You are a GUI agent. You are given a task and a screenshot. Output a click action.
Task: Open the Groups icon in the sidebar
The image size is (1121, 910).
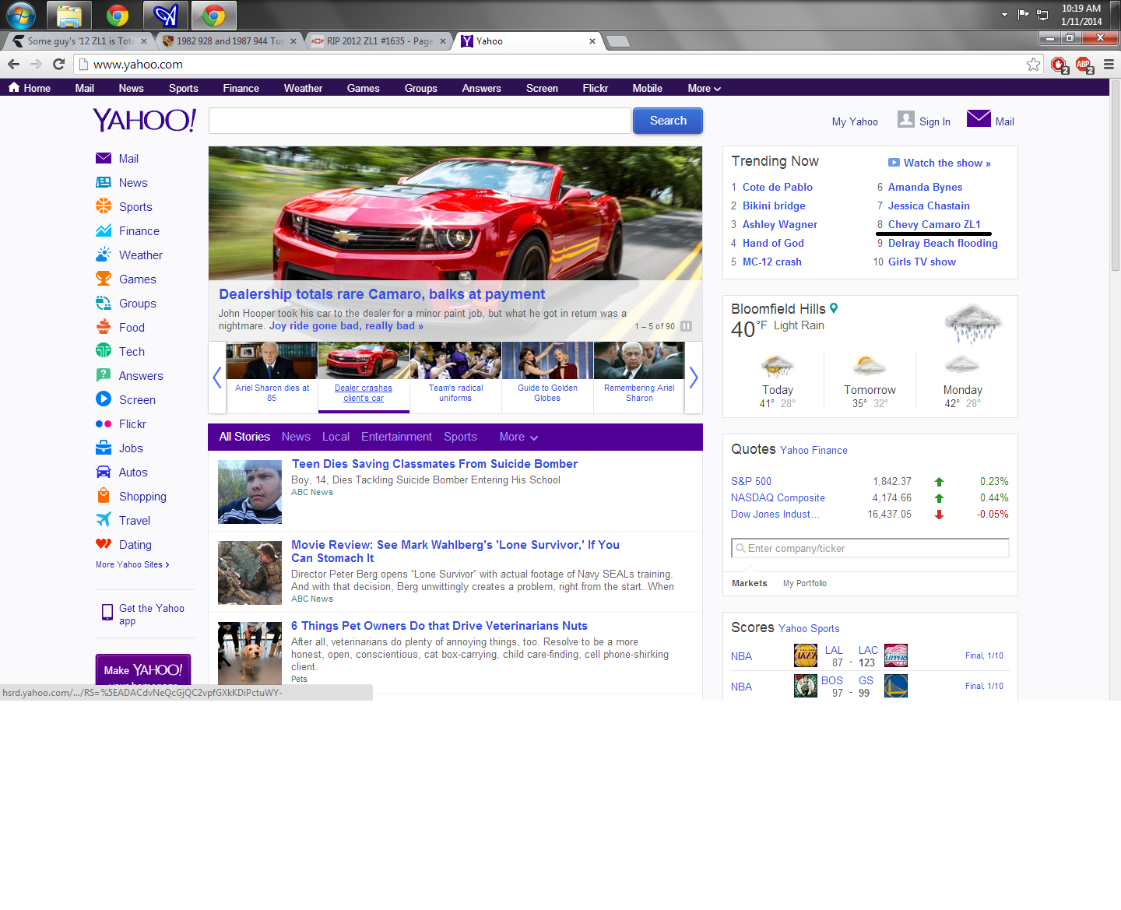104,303
